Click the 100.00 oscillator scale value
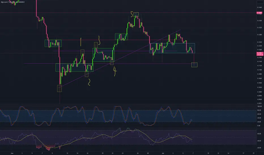264x155 pixels. click(259, 107)
